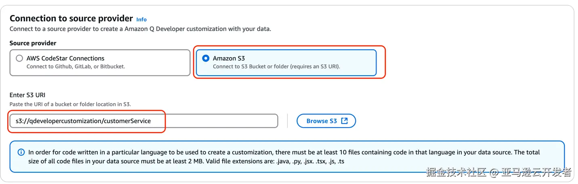Click the info circle icon in the notice
The width and height of the screenshot is (578, 184).
point(21,153)
